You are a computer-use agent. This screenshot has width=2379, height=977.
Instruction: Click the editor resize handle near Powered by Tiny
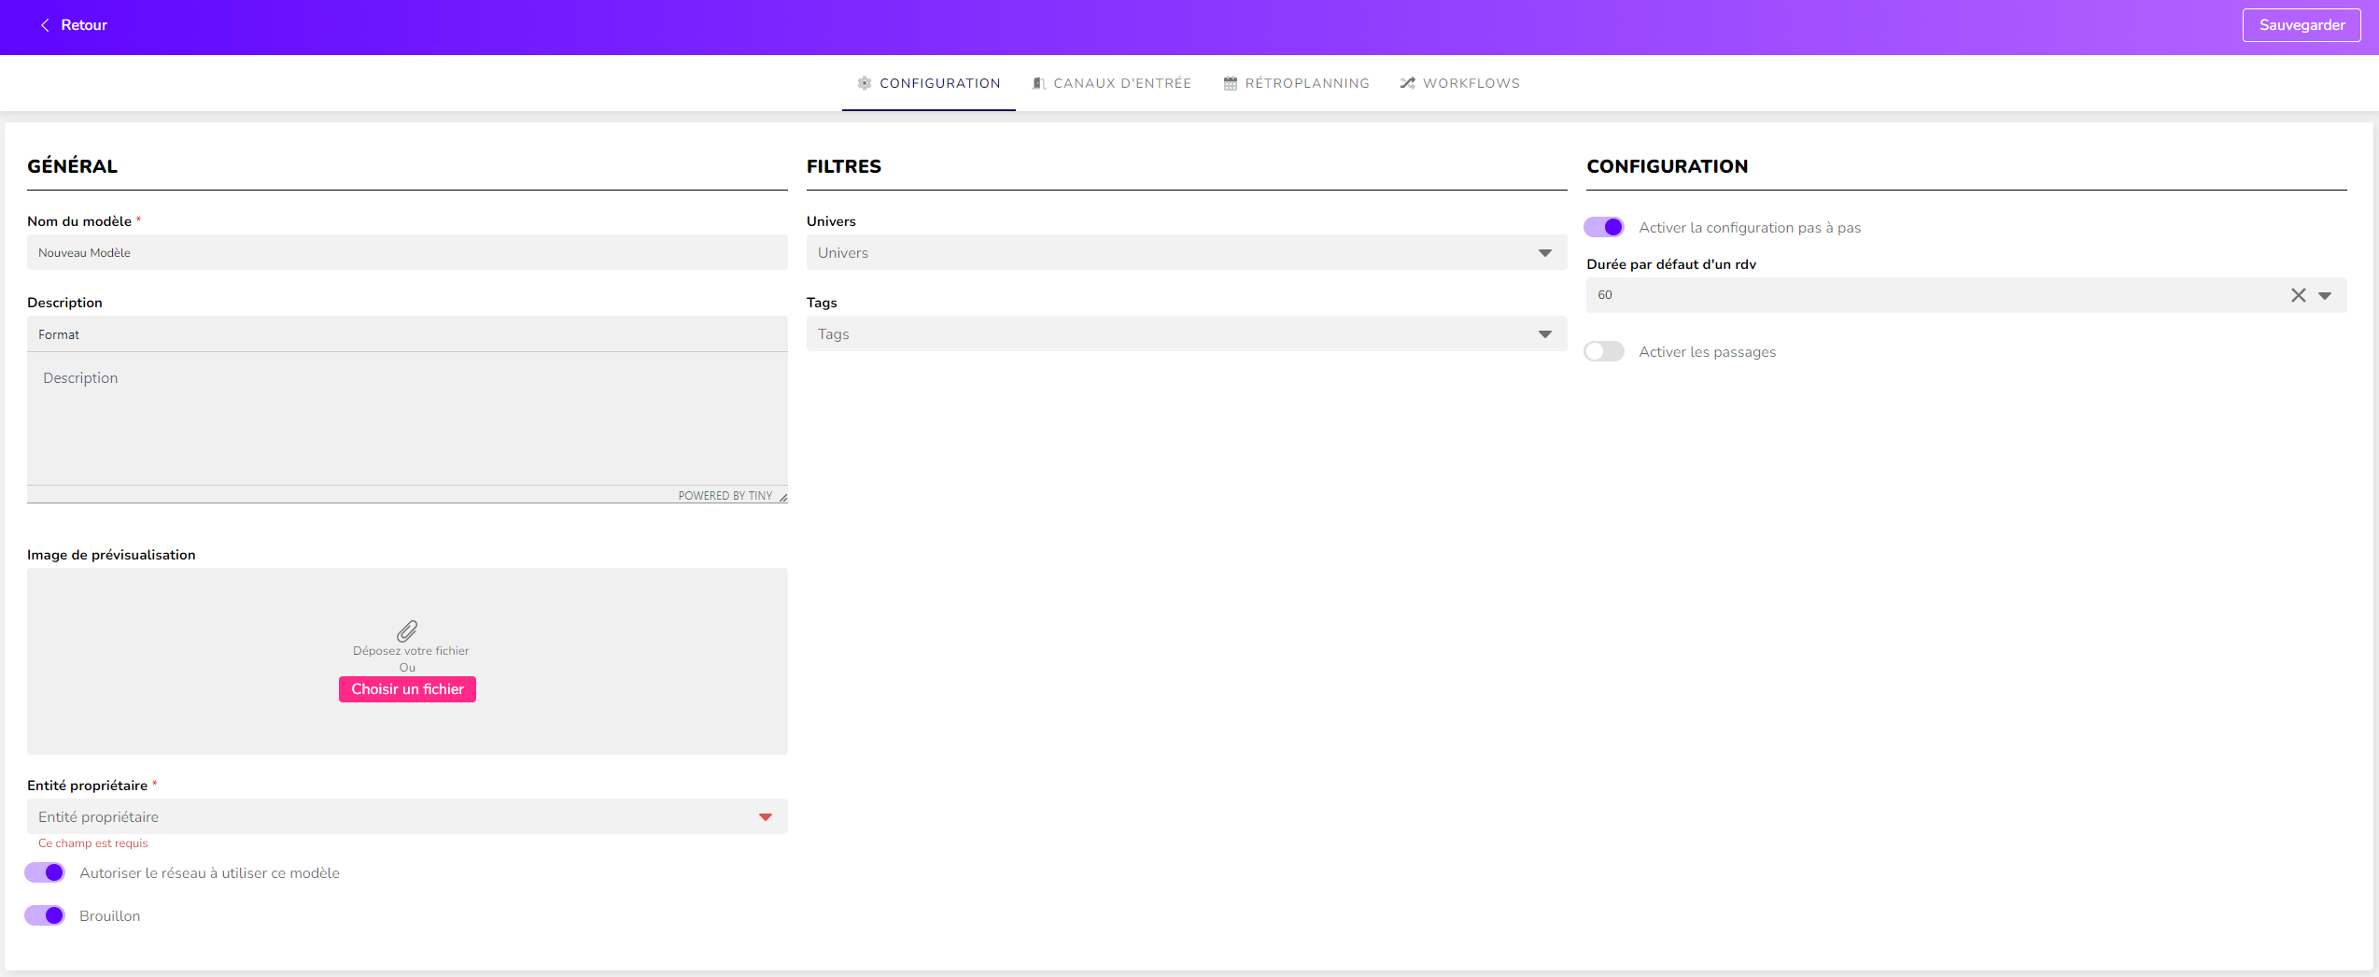point(782,497)
